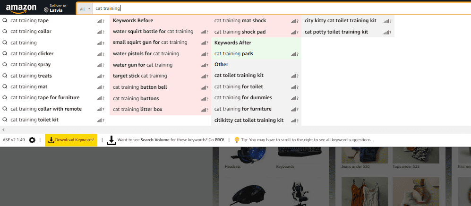Screen dimensions: 471x206
Task: Click the magnifier icon beside 'cat training collar'
Action: (5, 32)
